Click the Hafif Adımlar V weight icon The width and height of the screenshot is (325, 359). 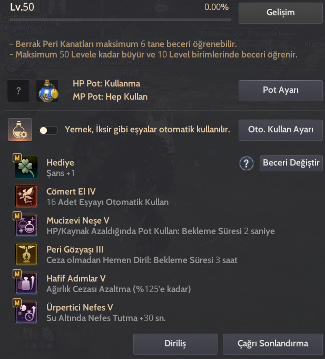(26, 283)
